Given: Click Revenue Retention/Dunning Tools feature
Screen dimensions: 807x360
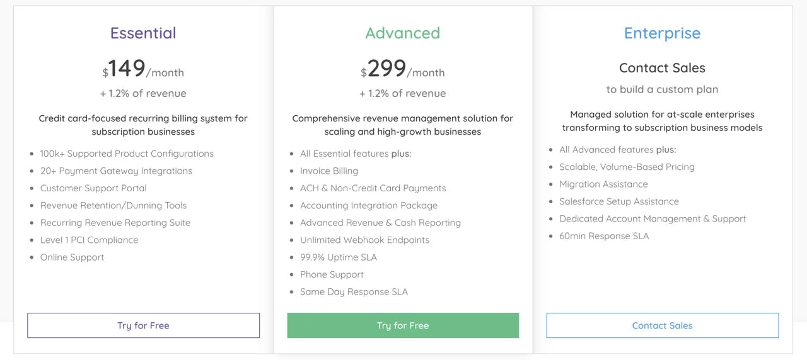Looking at the screenshot, I should click(x=113, y=205).
